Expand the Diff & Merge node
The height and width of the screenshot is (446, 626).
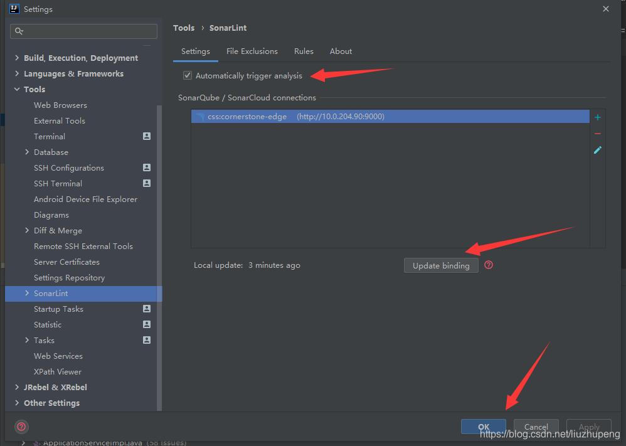pyautogui.click(x=27, y=230)
